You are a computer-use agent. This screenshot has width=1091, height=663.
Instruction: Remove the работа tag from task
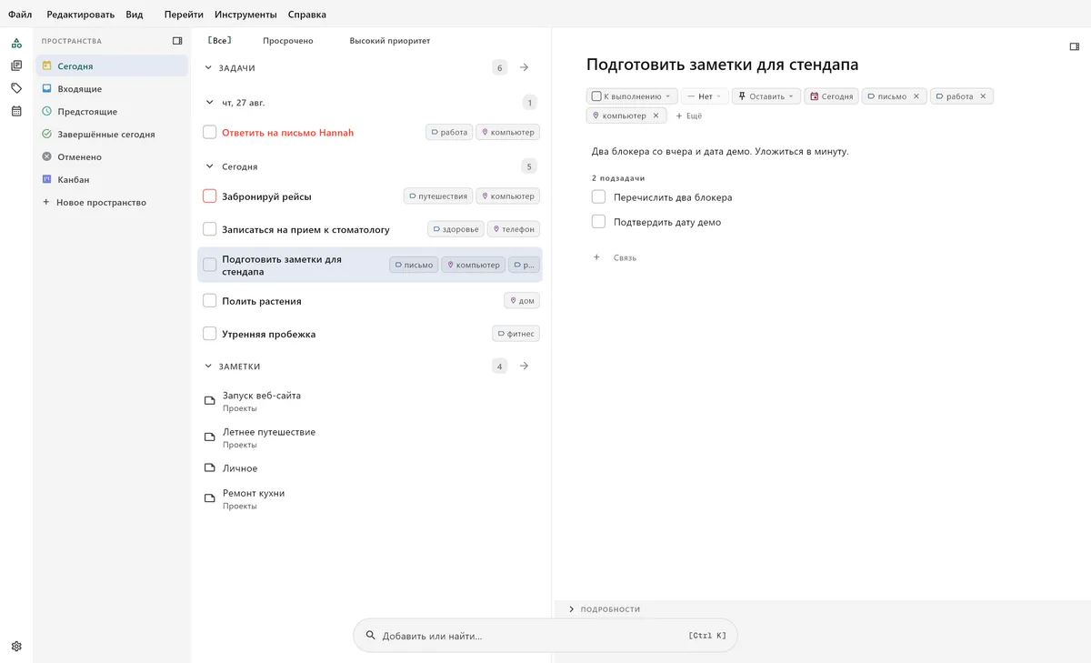[983, 96]
